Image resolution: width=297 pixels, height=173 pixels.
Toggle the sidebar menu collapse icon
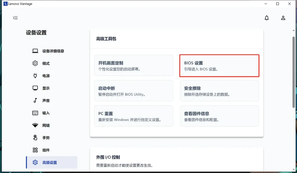pos(15,18)
